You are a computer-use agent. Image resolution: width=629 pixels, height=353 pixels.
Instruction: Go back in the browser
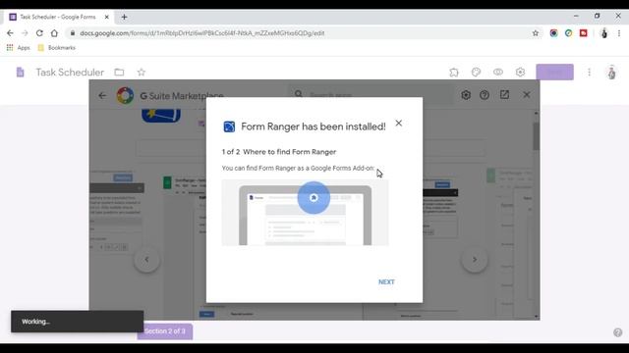coord(10,33)
